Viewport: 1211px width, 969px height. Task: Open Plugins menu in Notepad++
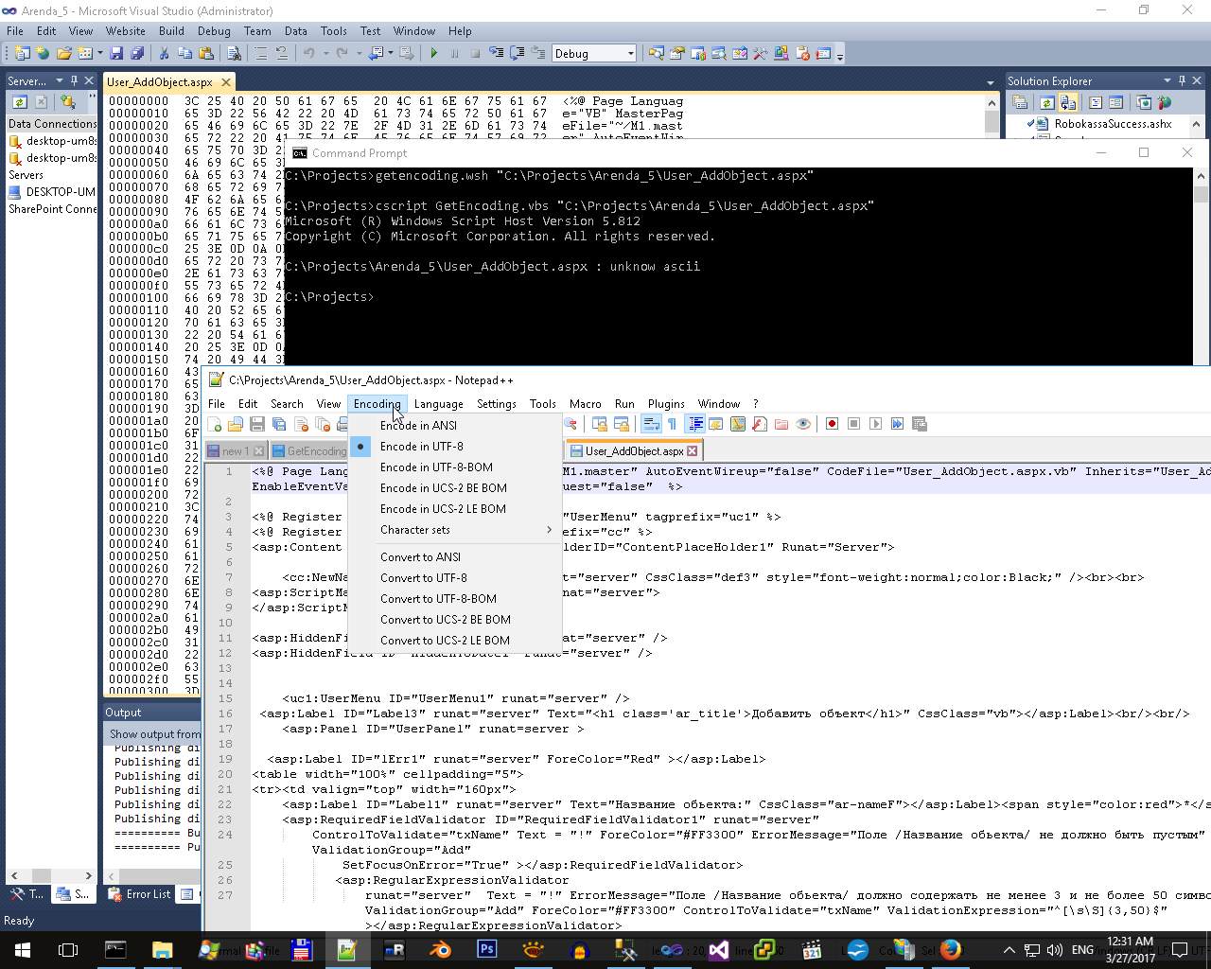666,404
